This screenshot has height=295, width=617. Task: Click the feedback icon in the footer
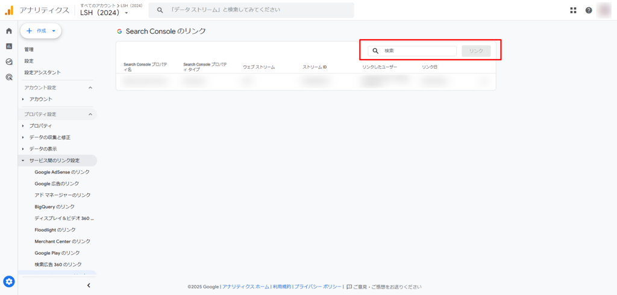(349, 287)
